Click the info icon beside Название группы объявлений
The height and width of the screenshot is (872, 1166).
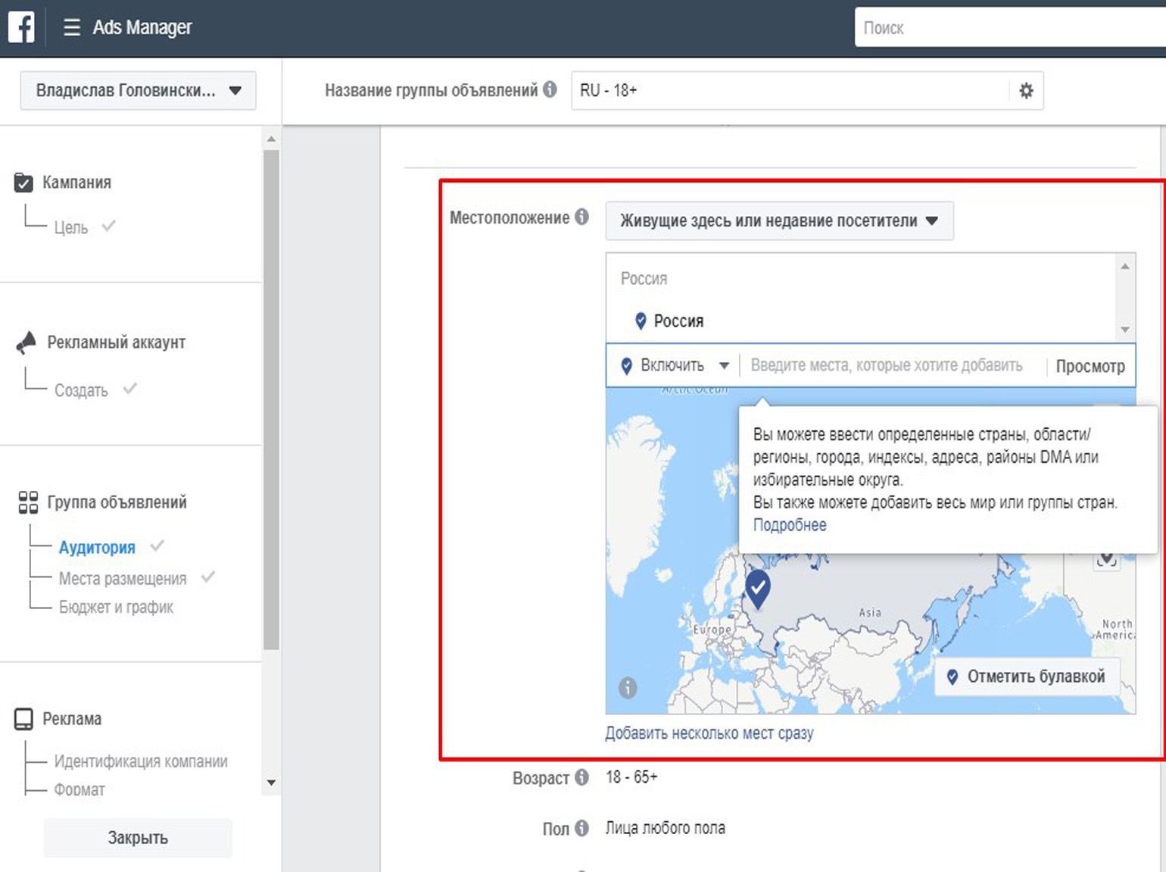550,89
